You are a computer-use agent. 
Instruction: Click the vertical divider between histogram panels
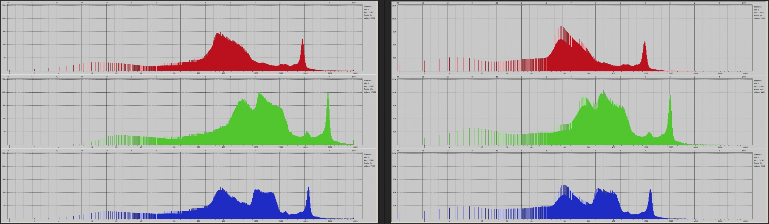tap(384, 112)
